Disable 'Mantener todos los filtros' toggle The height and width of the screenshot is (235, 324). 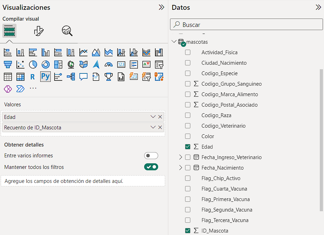(x=151, y=167)
